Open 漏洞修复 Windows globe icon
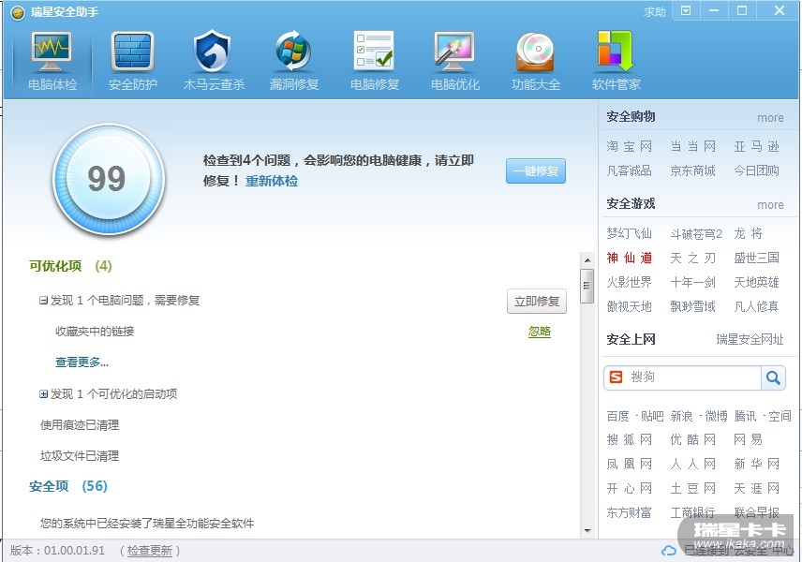This screenshot has width=802, height=562. click(293, 52)
